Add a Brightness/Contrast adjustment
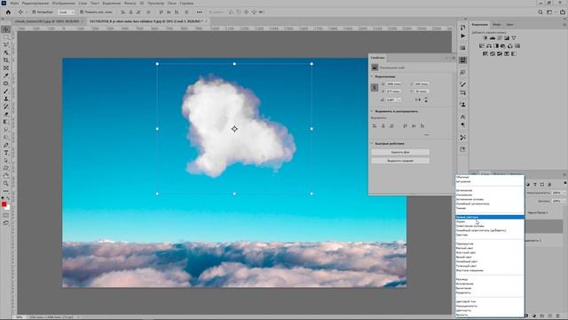 (485, 38)
